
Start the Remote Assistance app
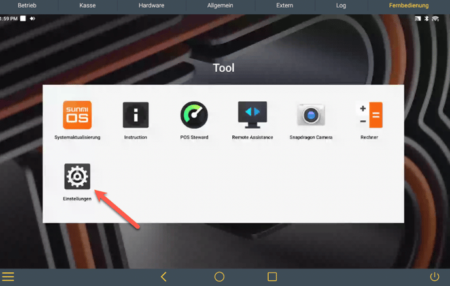(x=252, y=115)
